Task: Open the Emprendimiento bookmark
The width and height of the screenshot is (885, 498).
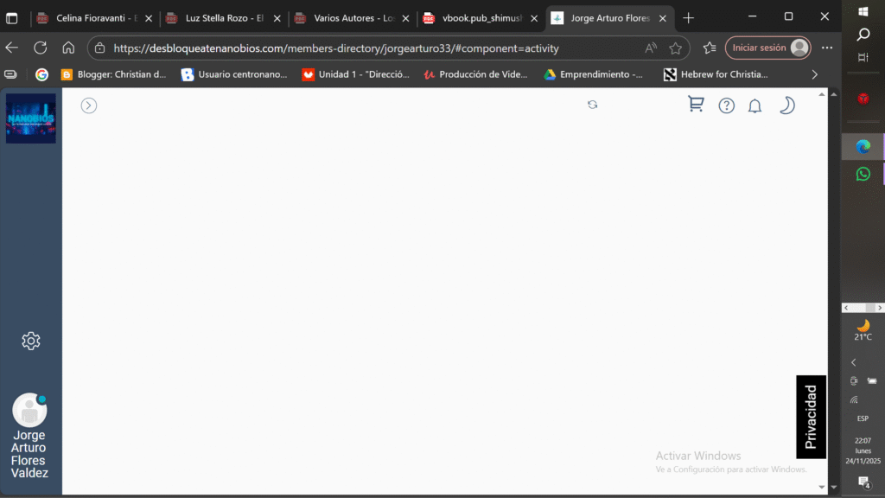Action: click(x=593, y=74)
